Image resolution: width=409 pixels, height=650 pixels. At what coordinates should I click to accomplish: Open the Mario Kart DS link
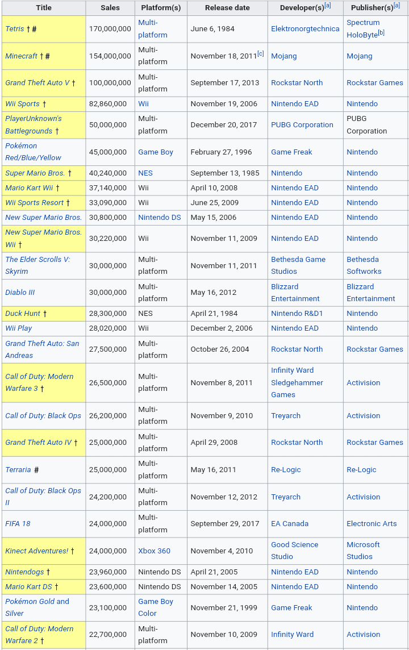click(28, 587)
